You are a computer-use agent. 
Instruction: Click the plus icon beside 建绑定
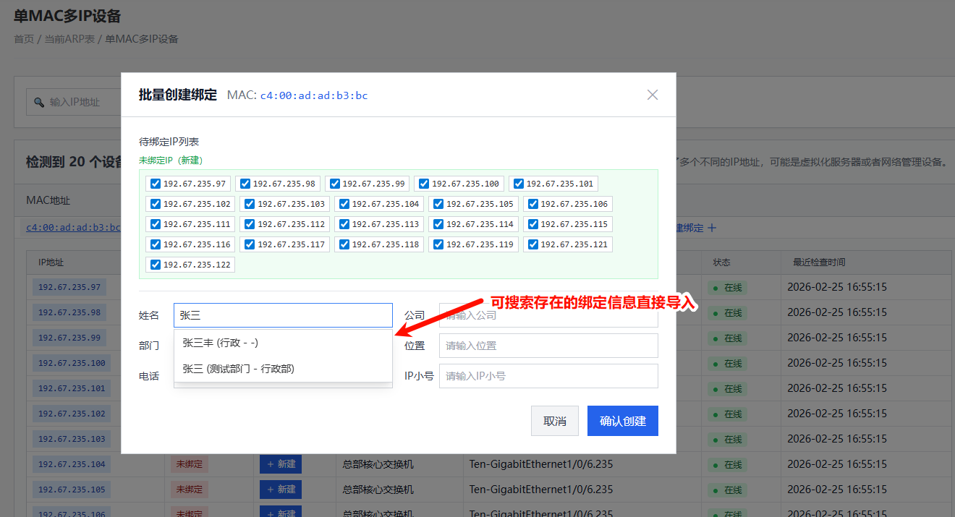(x=711, y=228)
